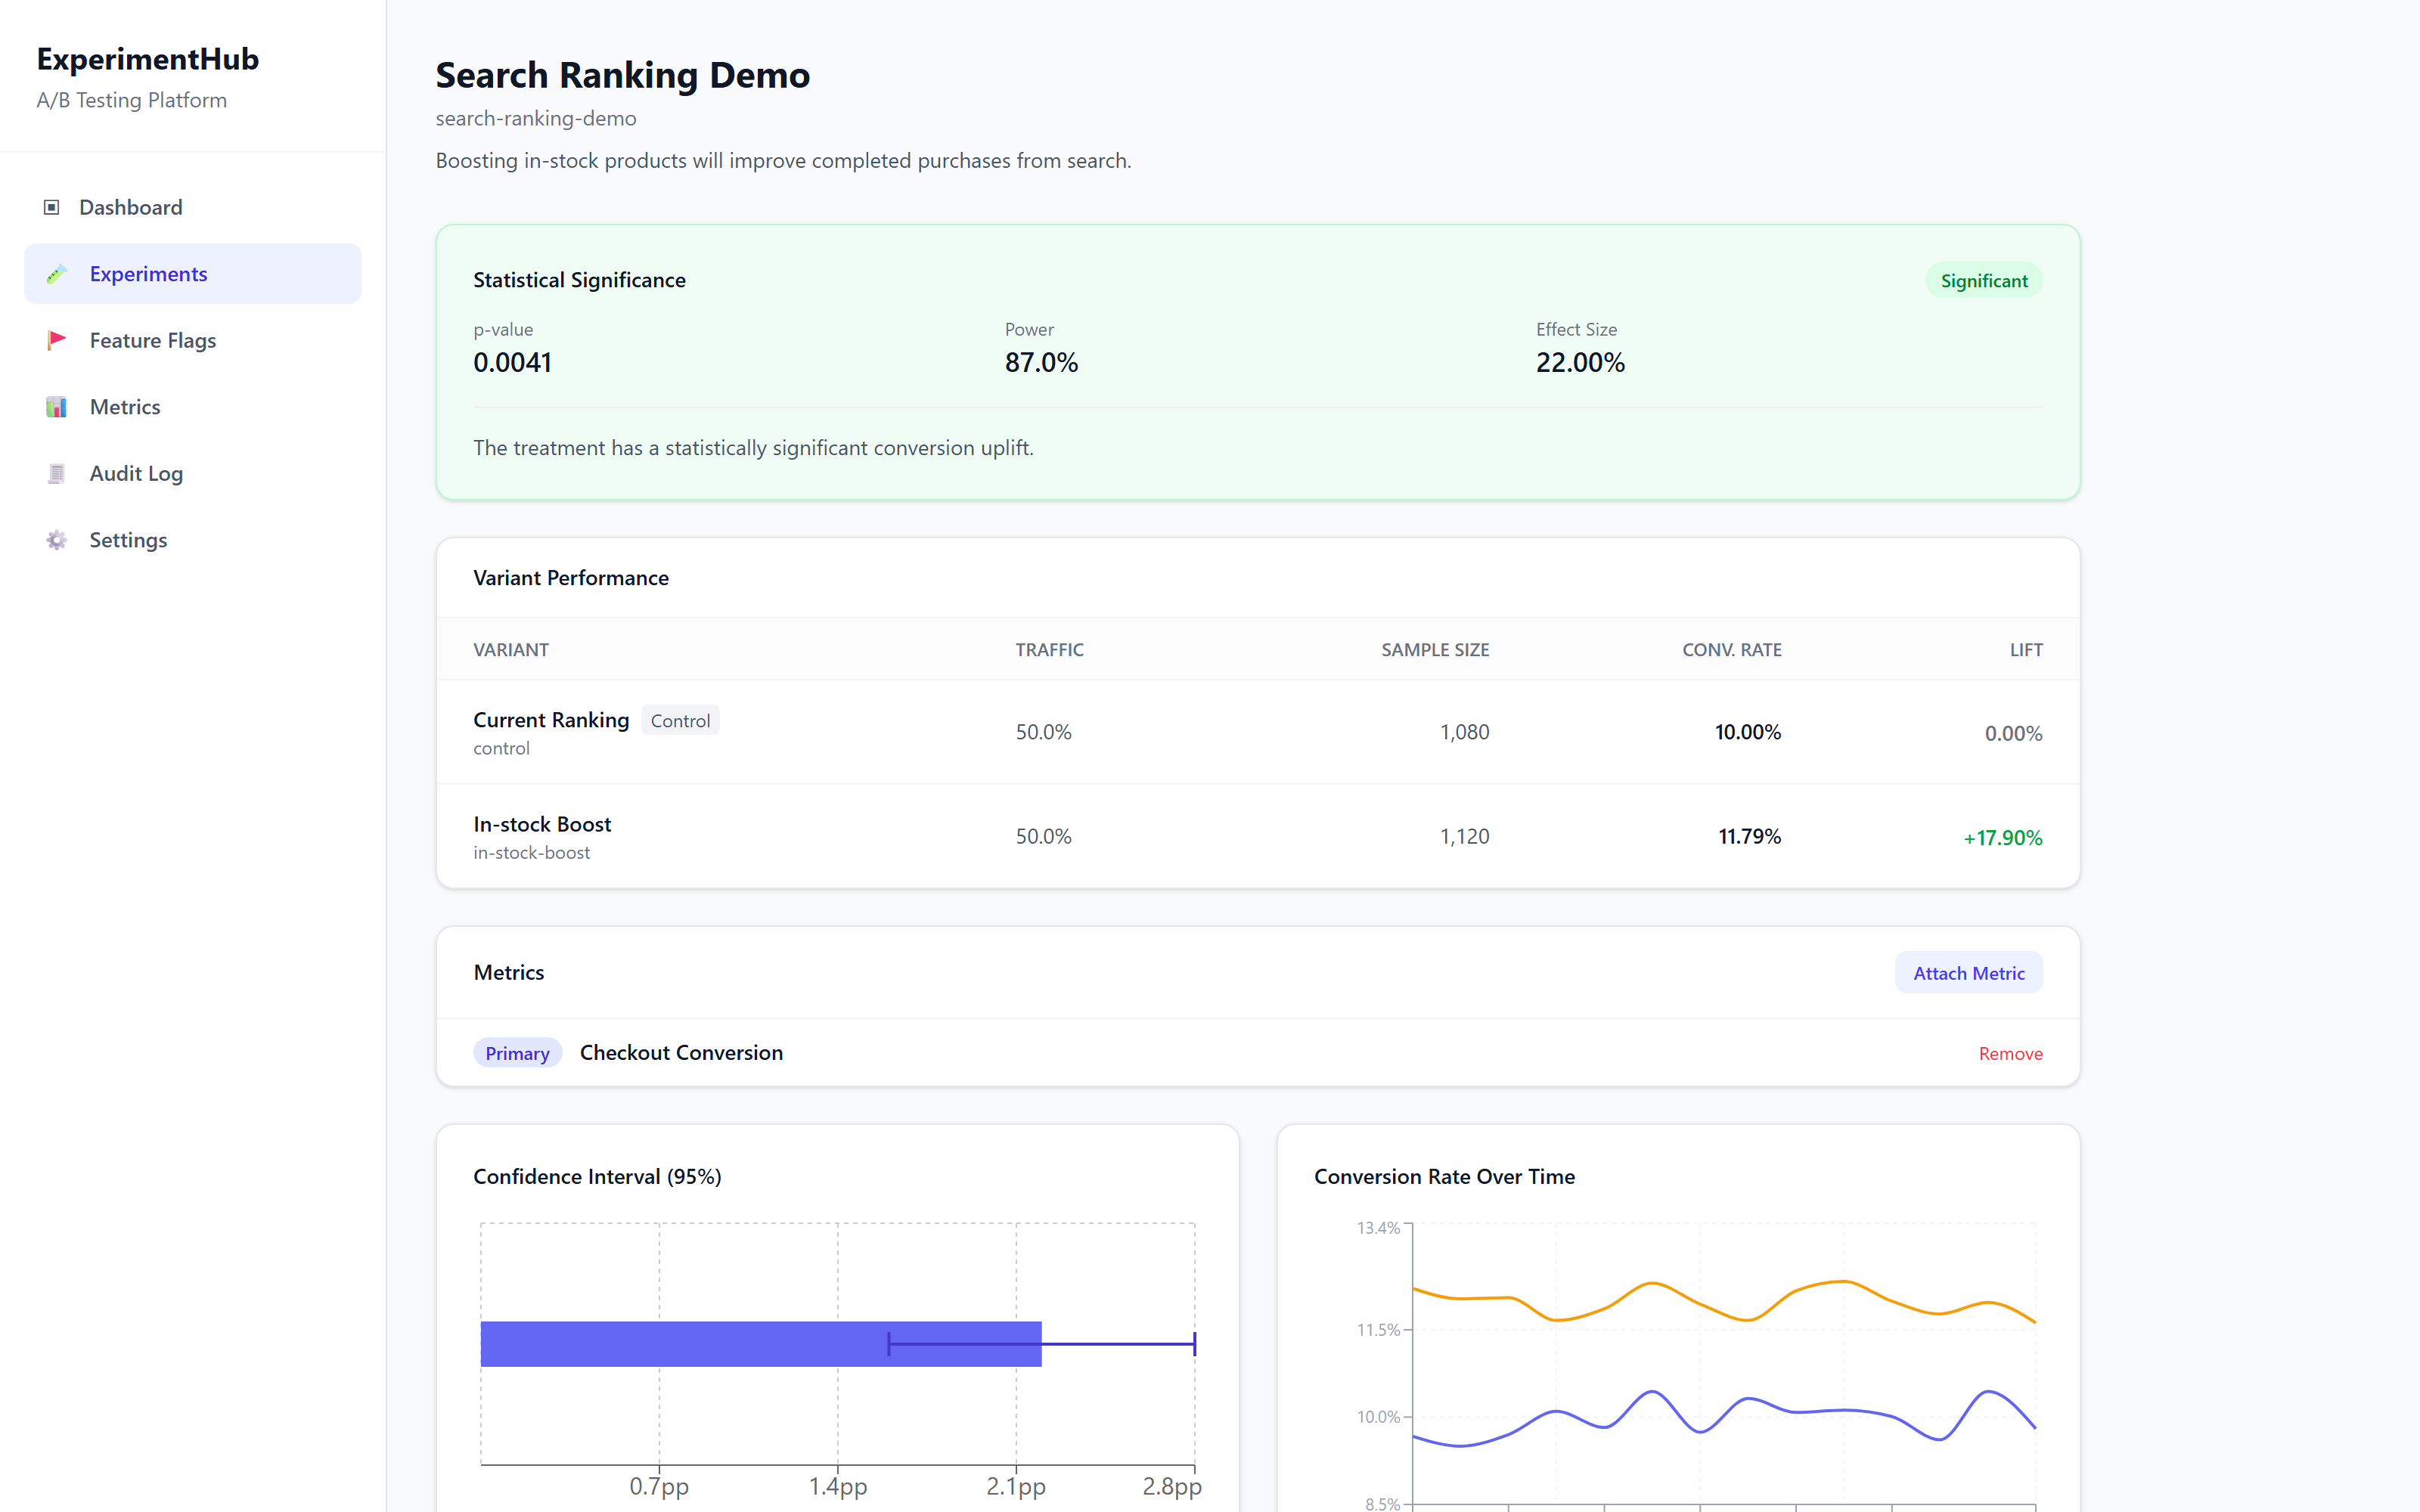Click the +17.90% lift value
2420x1512 pixels.
click(x=2002, y=837)
